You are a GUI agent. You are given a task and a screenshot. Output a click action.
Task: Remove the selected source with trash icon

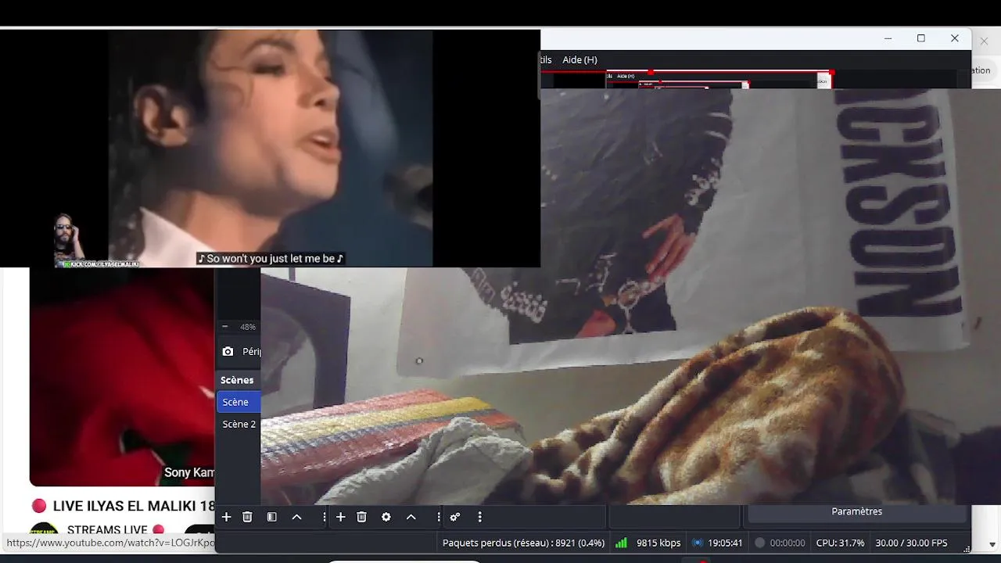(x=361, y=517)
